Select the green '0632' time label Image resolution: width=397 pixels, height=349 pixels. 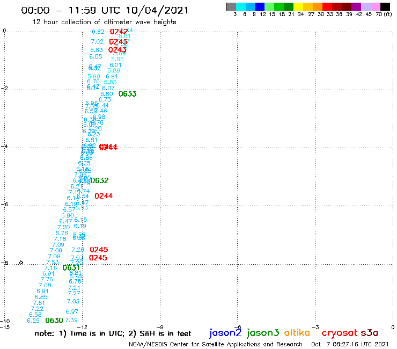click(99, 180)
